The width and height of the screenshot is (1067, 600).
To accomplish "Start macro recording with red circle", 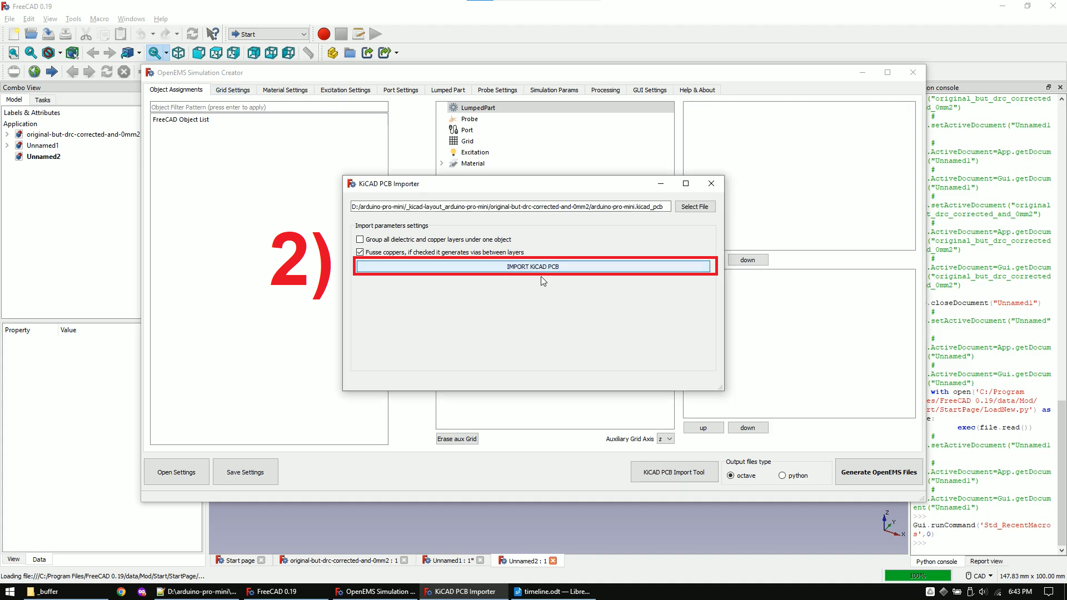I will pos(324,34).
